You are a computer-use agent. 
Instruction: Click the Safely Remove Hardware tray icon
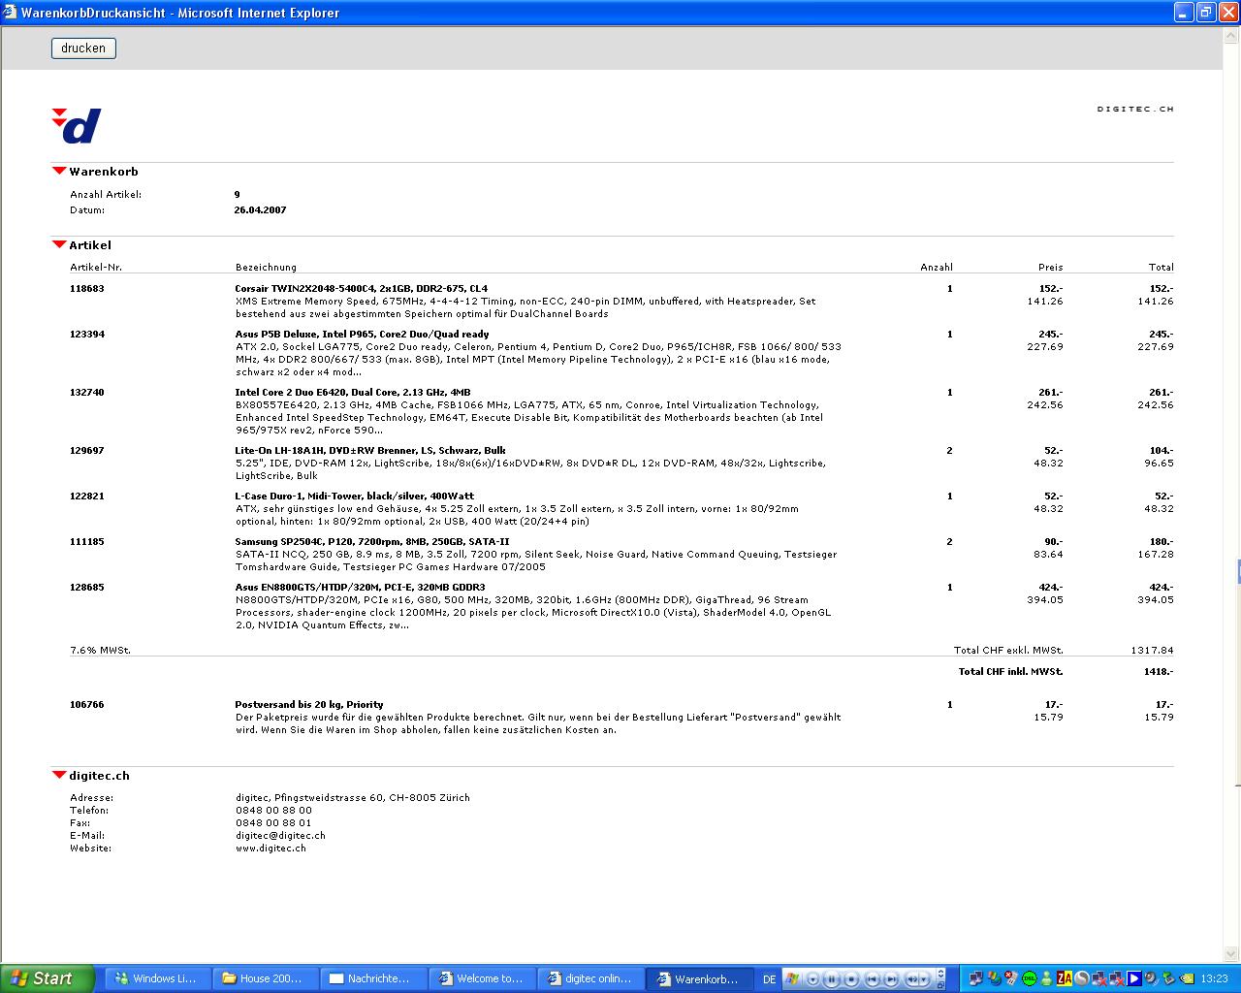click(x=1168, y=978)
